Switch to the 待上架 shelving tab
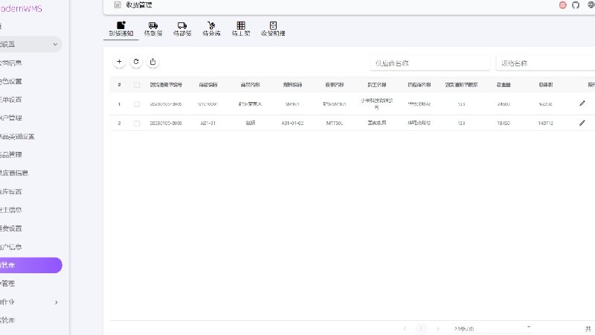Image resolution: width=595 pixels, height=335 pixels. (x=241, y=29)
